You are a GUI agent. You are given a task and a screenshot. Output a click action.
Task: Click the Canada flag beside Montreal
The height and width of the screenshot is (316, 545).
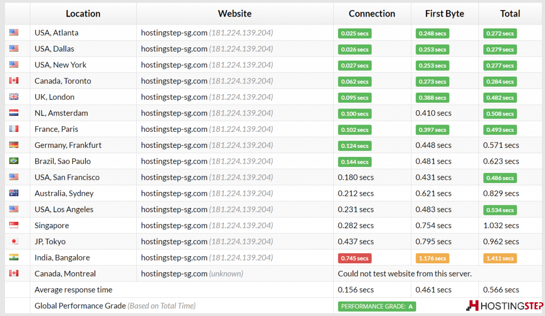(x=14, y=273)
